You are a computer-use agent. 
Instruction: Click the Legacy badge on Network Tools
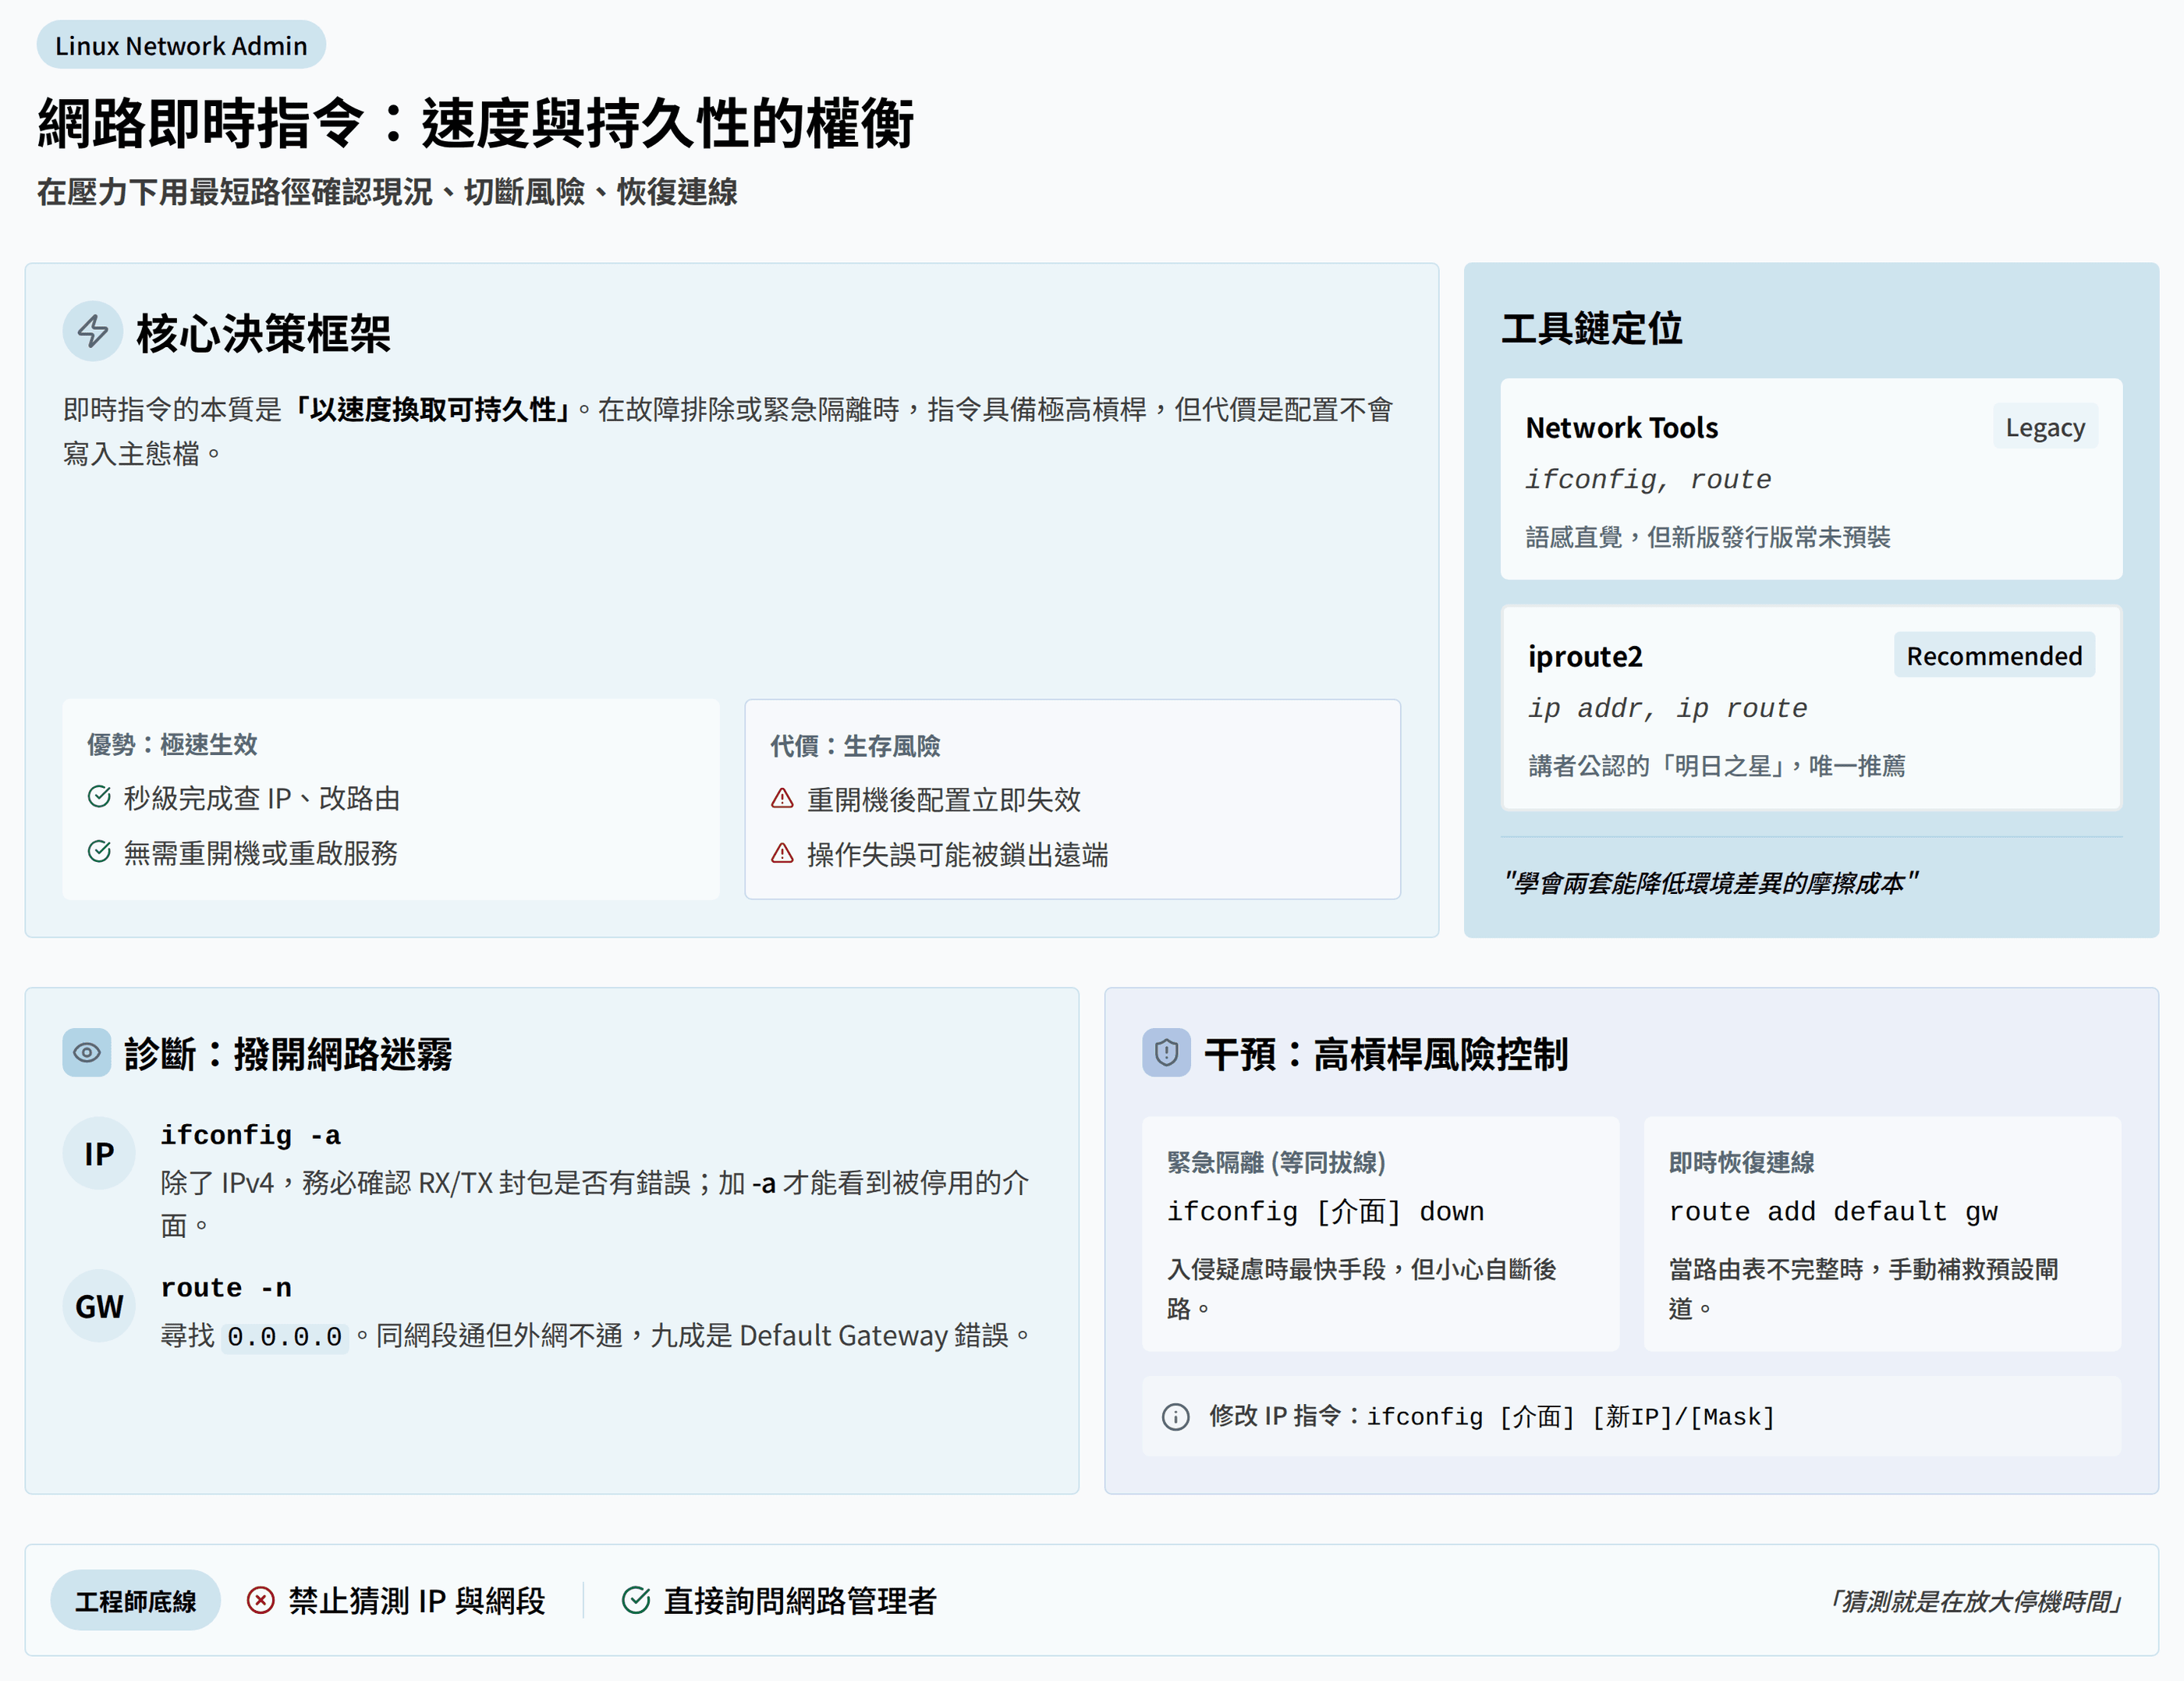pyautogui.click(x=2045, y=427)
